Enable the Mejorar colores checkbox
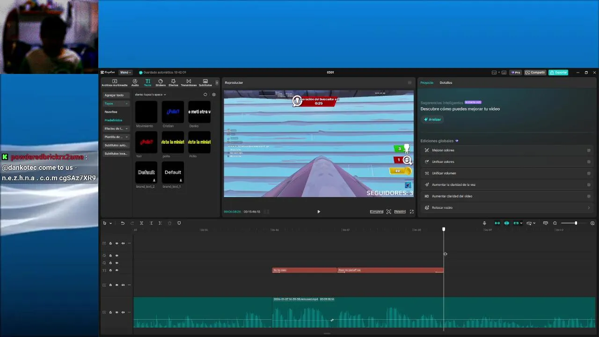Viewport: 599px width, 337px height. (589, 150)
